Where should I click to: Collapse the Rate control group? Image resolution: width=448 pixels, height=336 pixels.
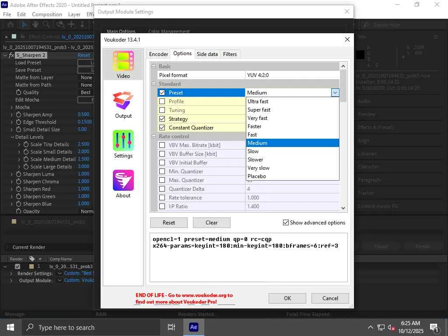click(154, 136)
